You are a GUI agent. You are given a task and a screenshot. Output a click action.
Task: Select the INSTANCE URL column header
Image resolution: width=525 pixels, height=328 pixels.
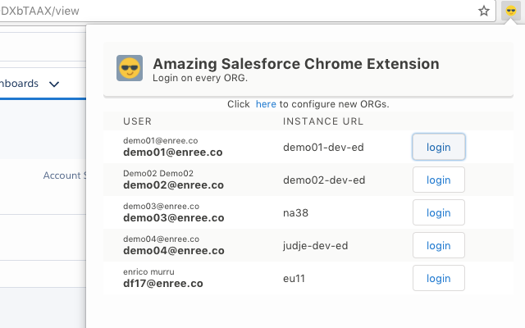(x=323, y=121)
